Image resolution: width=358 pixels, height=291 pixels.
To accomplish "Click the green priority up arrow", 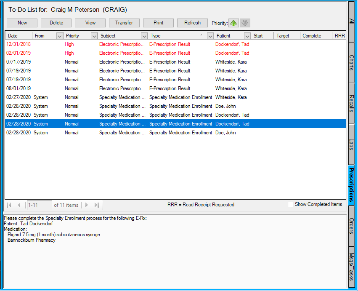I will pos(233,23).
